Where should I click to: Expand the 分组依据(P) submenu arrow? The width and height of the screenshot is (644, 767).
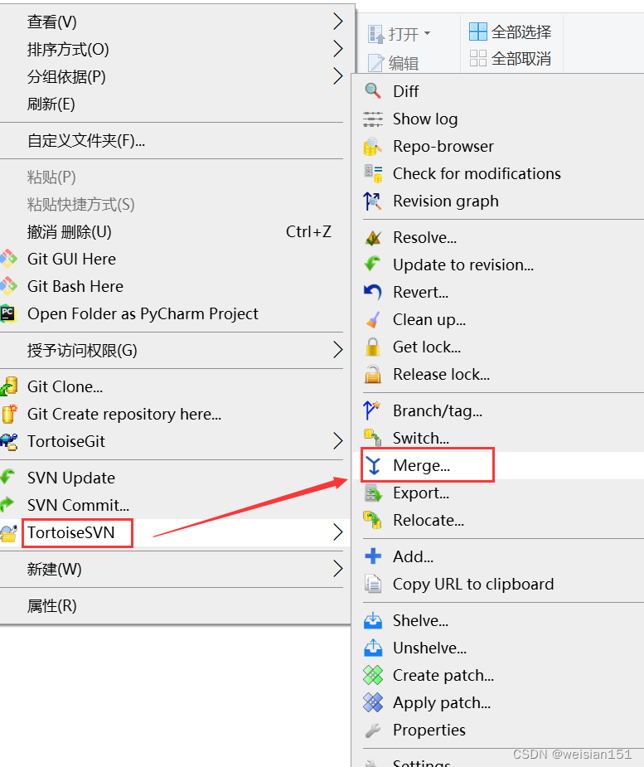coord(337,75)
